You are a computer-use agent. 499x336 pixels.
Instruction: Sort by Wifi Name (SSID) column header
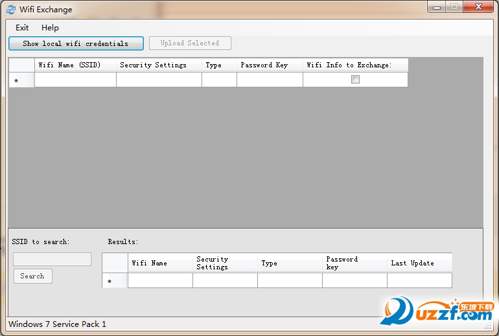tap(75, 65)
